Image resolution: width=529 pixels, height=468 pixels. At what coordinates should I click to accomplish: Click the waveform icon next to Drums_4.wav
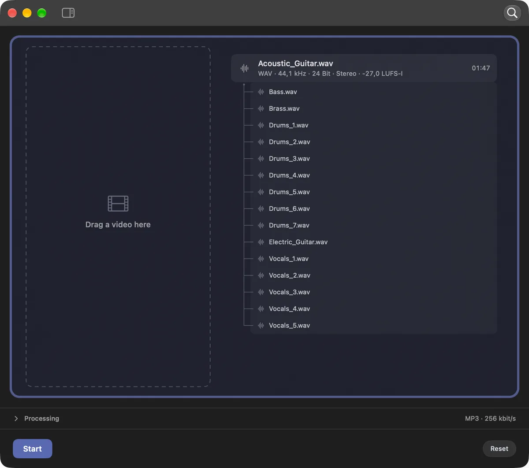point(261,175)
